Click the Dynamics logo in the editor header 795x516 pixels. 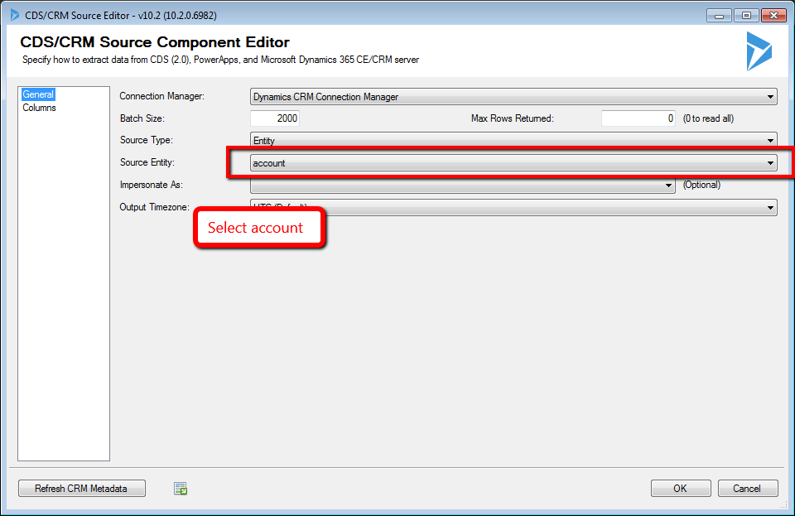point(759,51)
